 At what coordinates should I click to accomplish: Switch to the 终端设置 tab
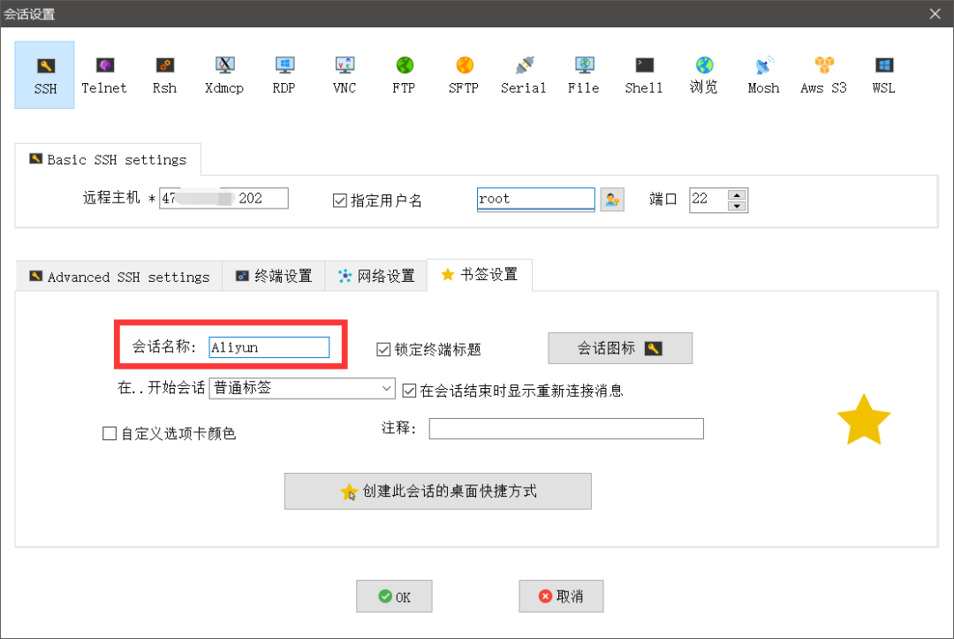point(276,276)
